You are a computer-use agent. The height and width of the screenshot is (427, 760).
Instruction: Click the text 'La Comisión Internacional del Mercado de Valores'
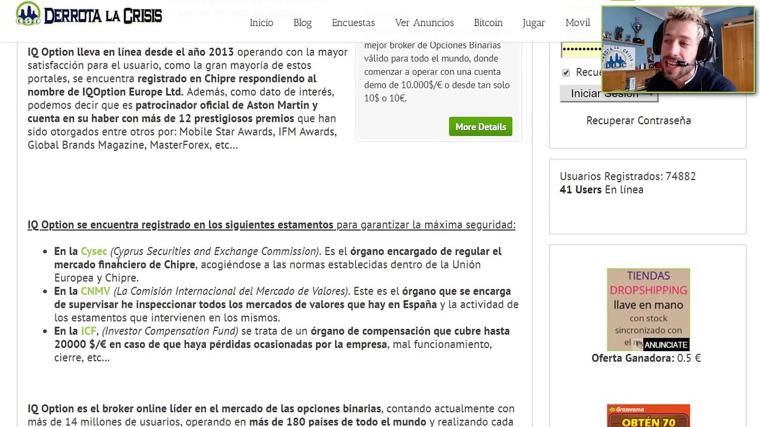coord(231,291)
